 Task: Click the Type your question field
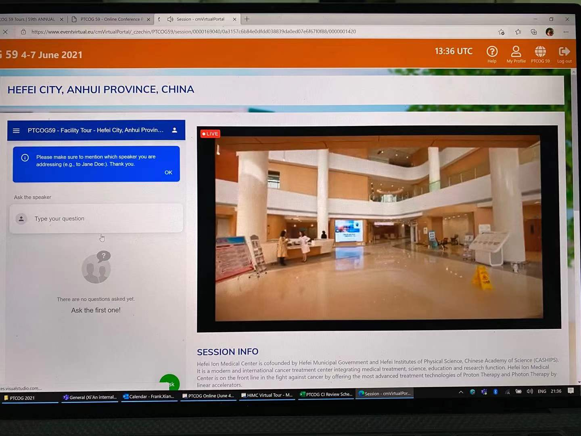click(x=96, y=218)
